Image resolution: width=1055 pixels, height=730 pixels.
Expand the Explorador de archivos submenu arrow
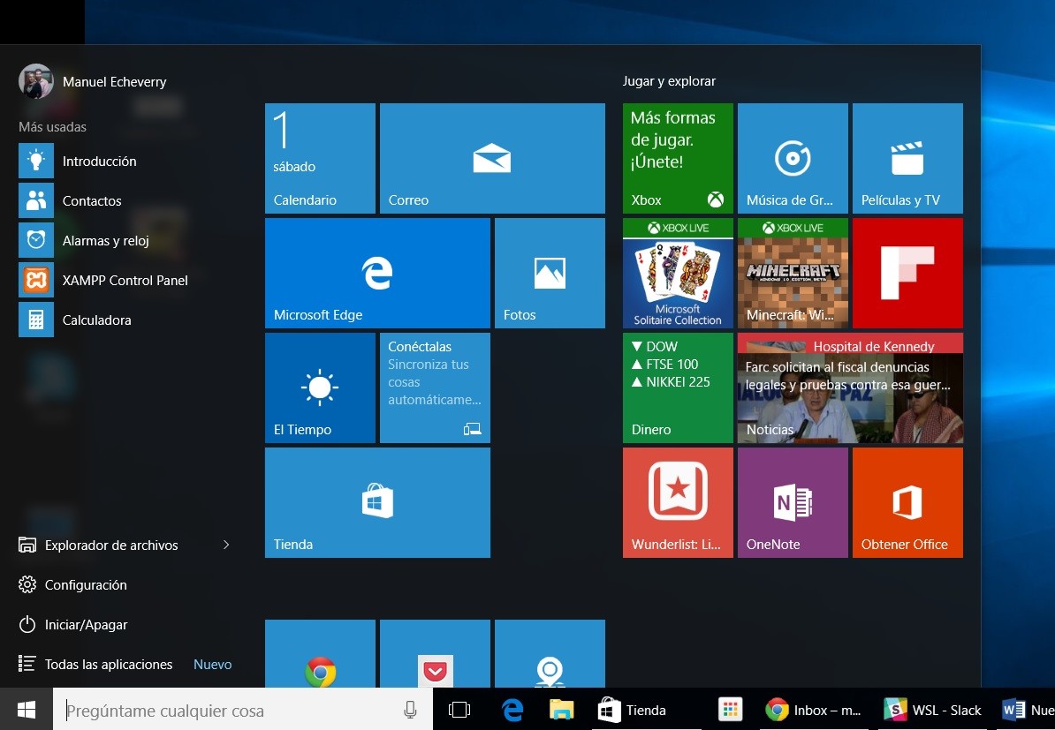tap(227, 545)
